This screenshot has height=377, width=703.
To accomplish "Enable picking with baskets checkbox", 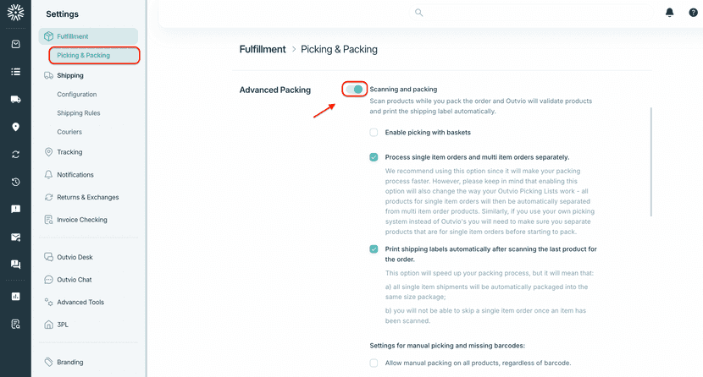I will (374, 133).
